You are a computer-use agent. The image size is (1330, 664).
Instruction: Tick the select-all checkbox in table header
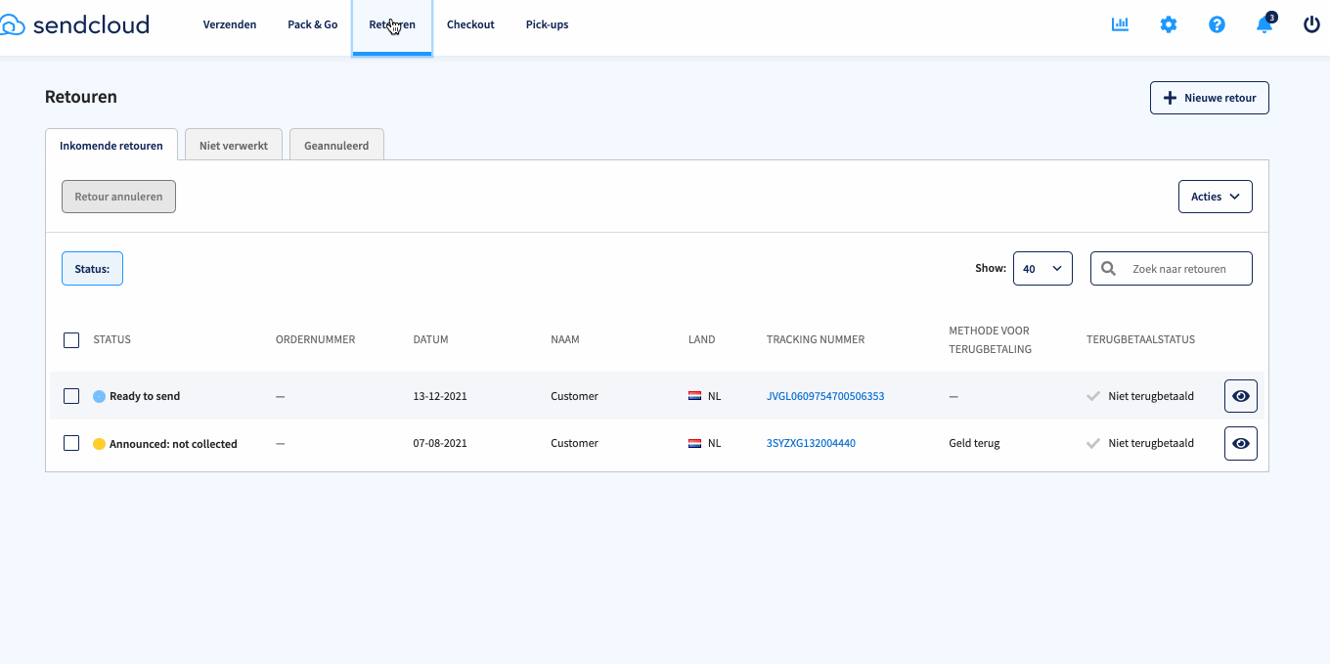pos(71,340)
